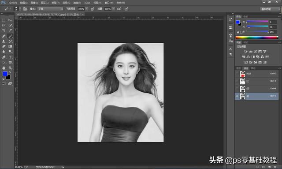Open brush preset size dropdown
282x169 pixels.
tap(20, 9)
